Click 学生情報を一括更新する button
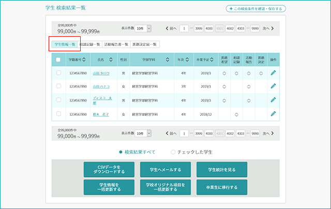Screen dimensions: 331x209 click(x=109, y=187)
